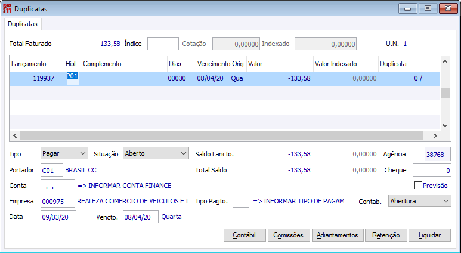The width and height of the screenshot is (461, 253).
Task: Minimize the Duplicatas window
Action: [408, 8]
